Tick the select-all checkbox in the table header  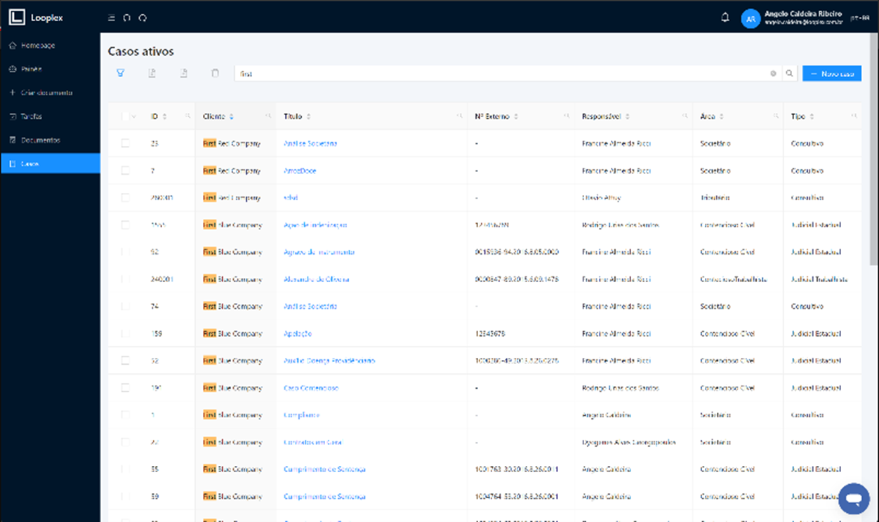[x=125, y=116]
